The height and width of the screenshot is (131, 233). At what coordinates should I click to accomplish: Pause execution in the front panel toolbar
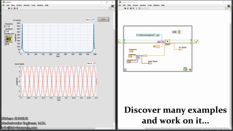click(17, 8)
